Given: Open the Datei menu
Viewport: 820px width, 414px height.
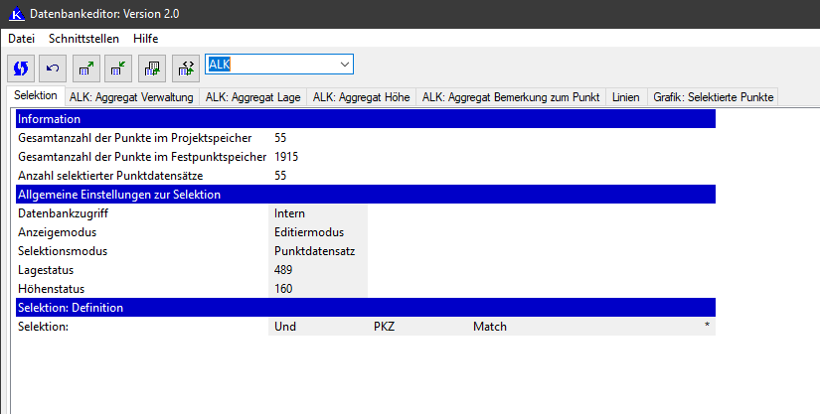Looking at the screenshot, I should pyautogui.click(x=21, y=38).
